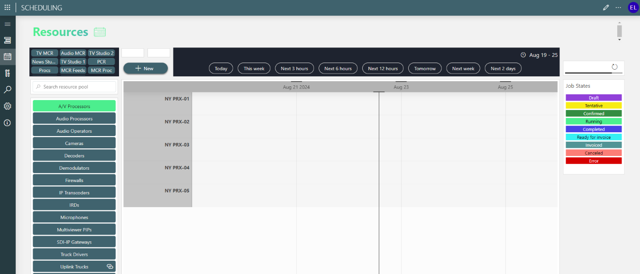Select the IP Transcoders resource pool

tap(74, 192)
